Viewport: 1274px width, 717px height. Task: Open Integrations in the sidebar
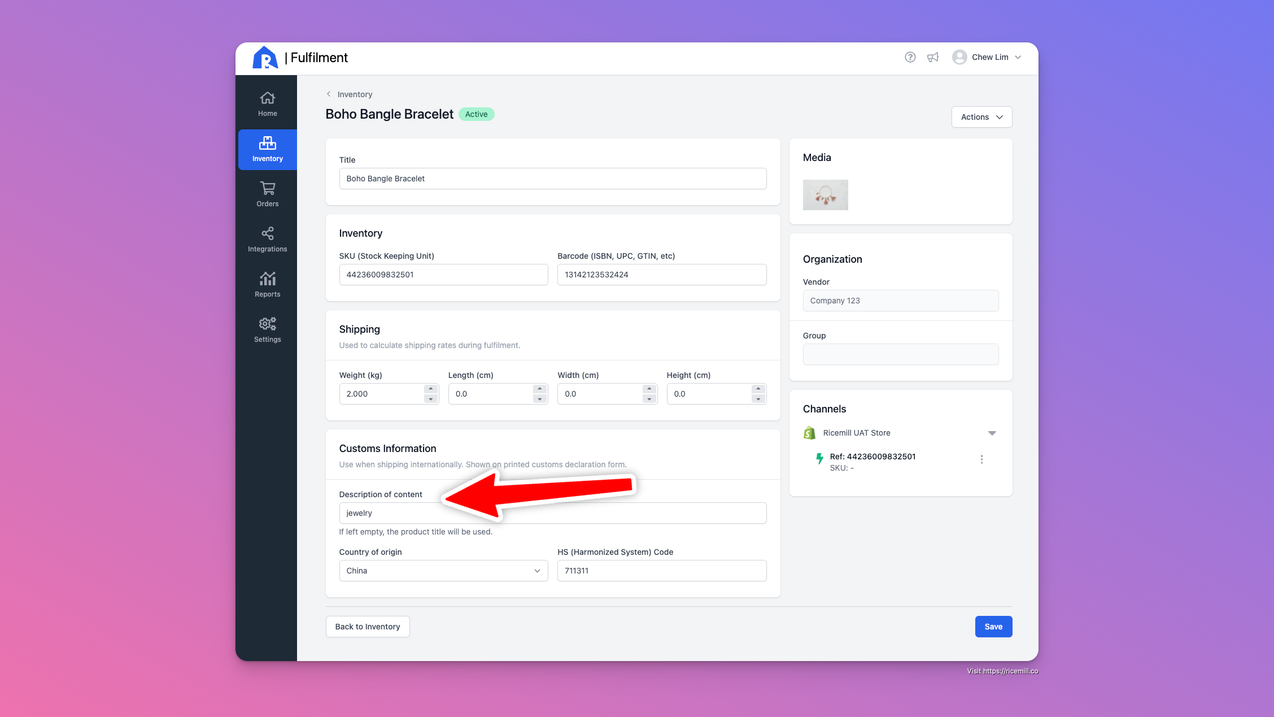pos(267,240)
